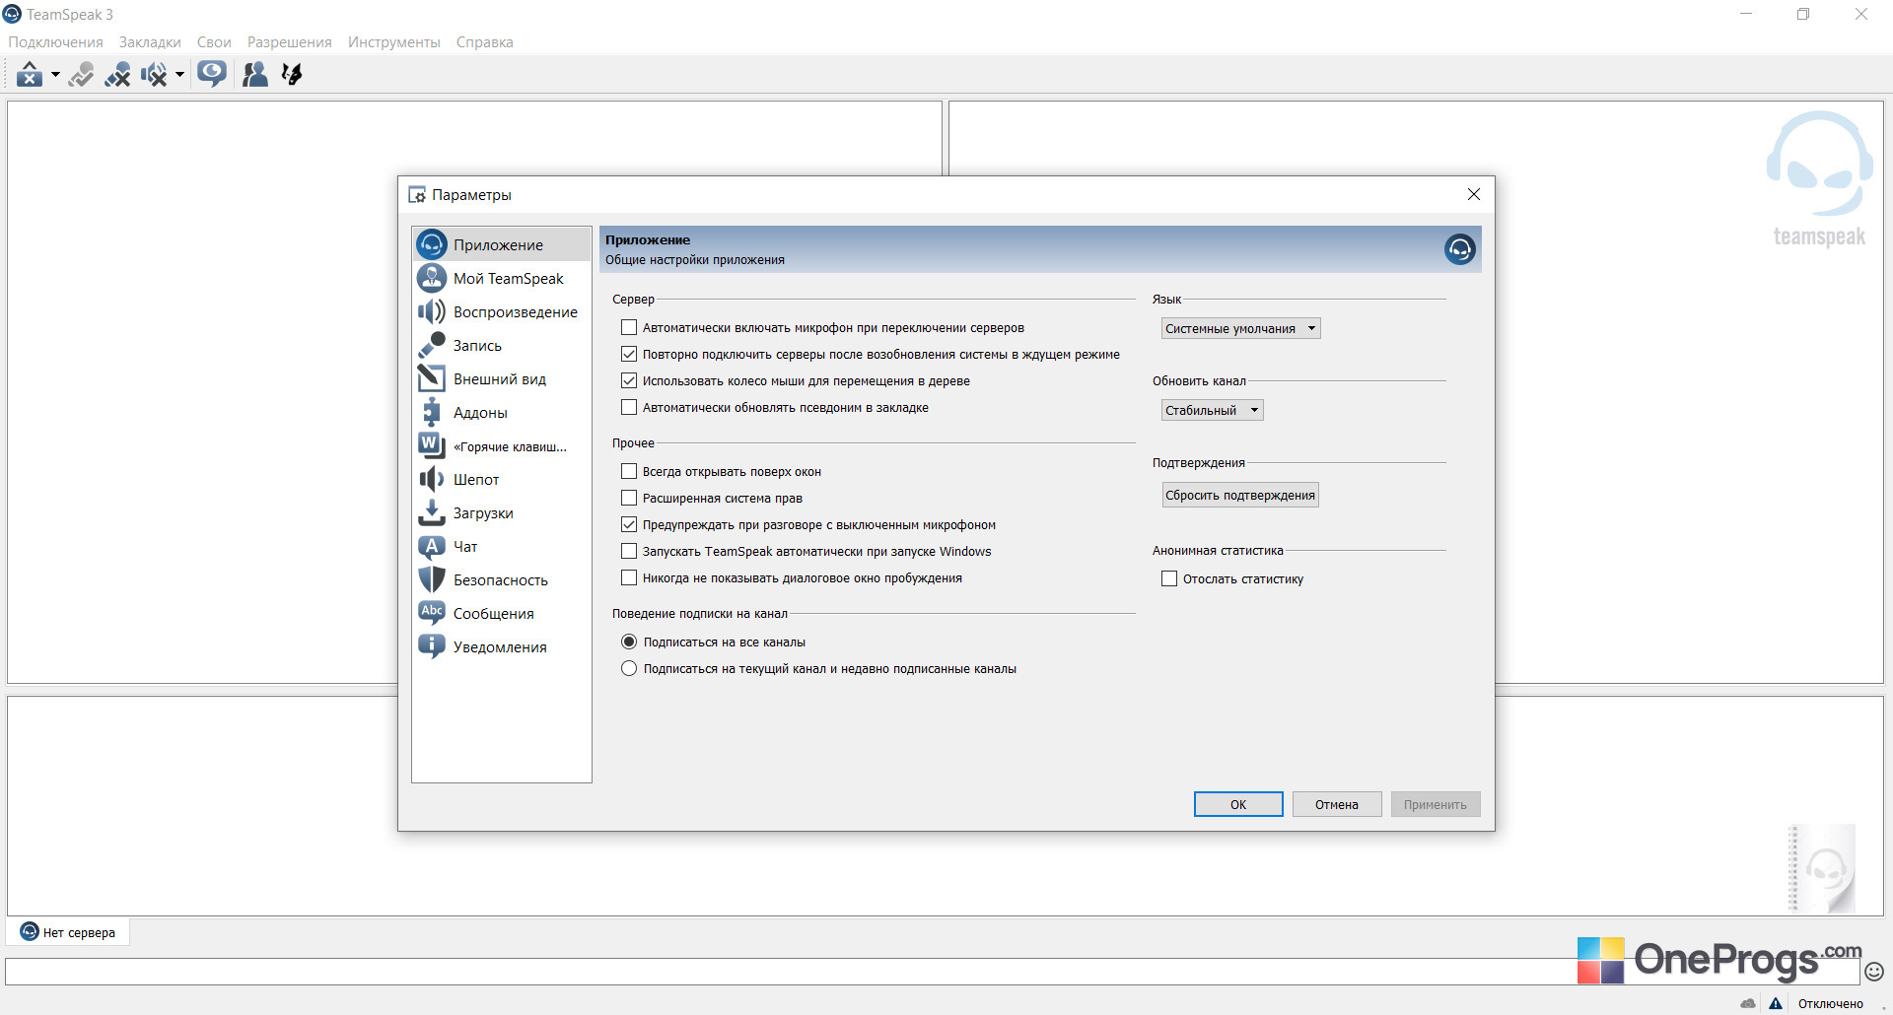Image resolution: width=1893 pixels, height=1015 pixels.
Task: Mute the microphone from the toolbar
Action: pos(118,74)
